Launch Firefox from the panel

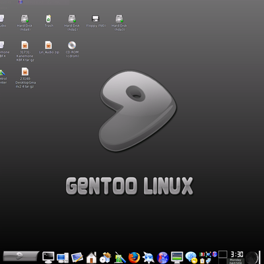click(134, 257)
